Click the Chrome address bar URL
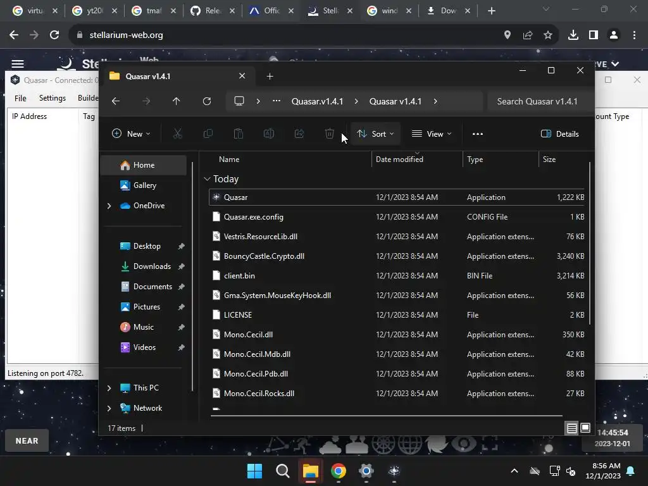Image resolution: width=648 pixels, height=486 pixels. (126, 35)
